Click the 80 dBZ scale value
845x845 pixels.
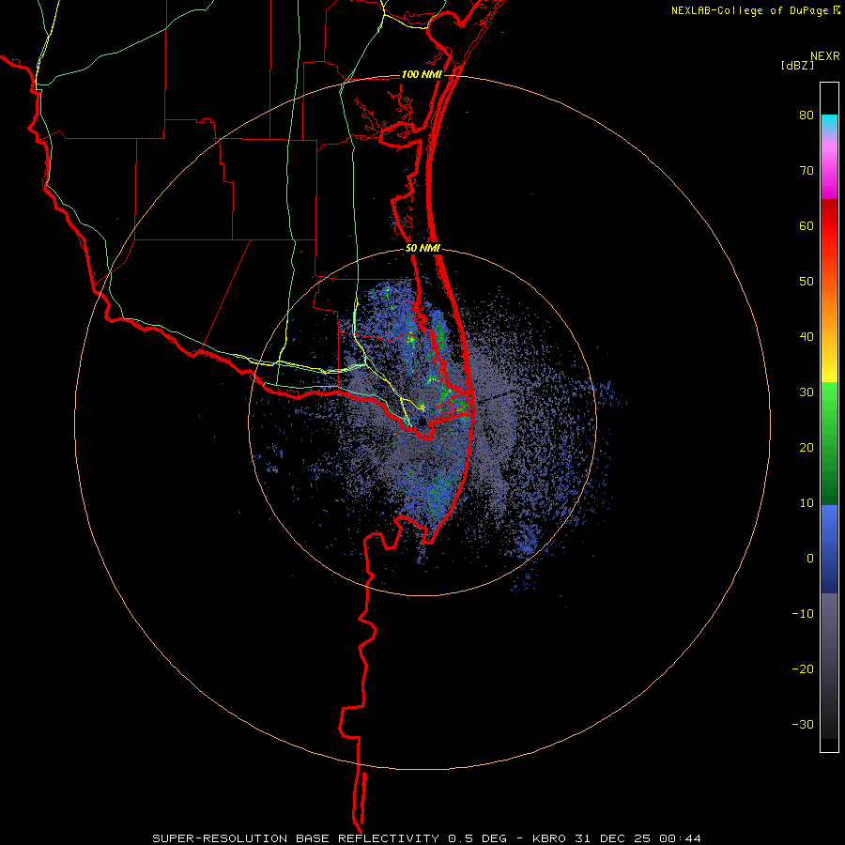coord(807,115)
